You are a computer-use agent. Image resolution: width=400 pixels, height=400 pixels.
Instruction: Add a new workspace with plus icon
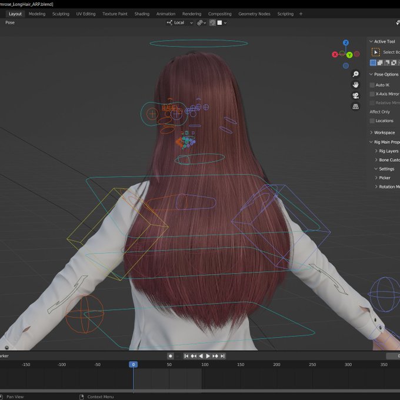[x=301, y=14]
